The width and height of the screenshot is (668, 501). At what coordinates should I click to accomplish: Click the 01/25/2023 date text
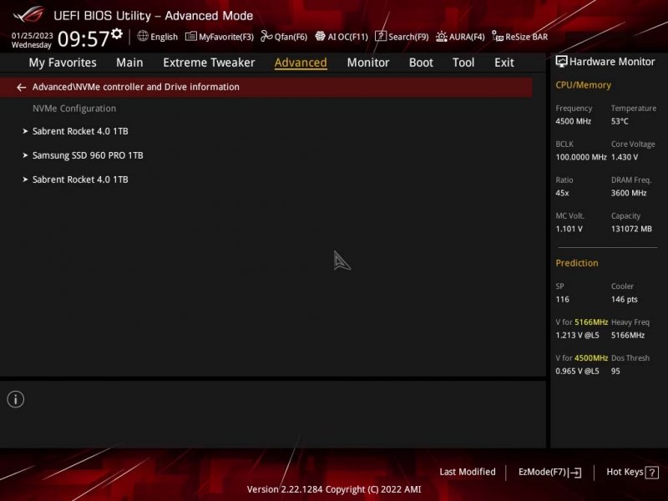(33, 35)
